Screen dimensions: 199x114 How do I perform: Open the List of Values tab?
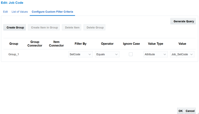tap(20, 12)
